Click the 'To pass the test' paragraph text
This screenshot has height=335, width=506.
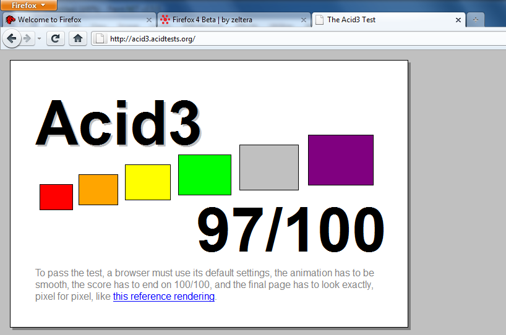pos(205,285)
